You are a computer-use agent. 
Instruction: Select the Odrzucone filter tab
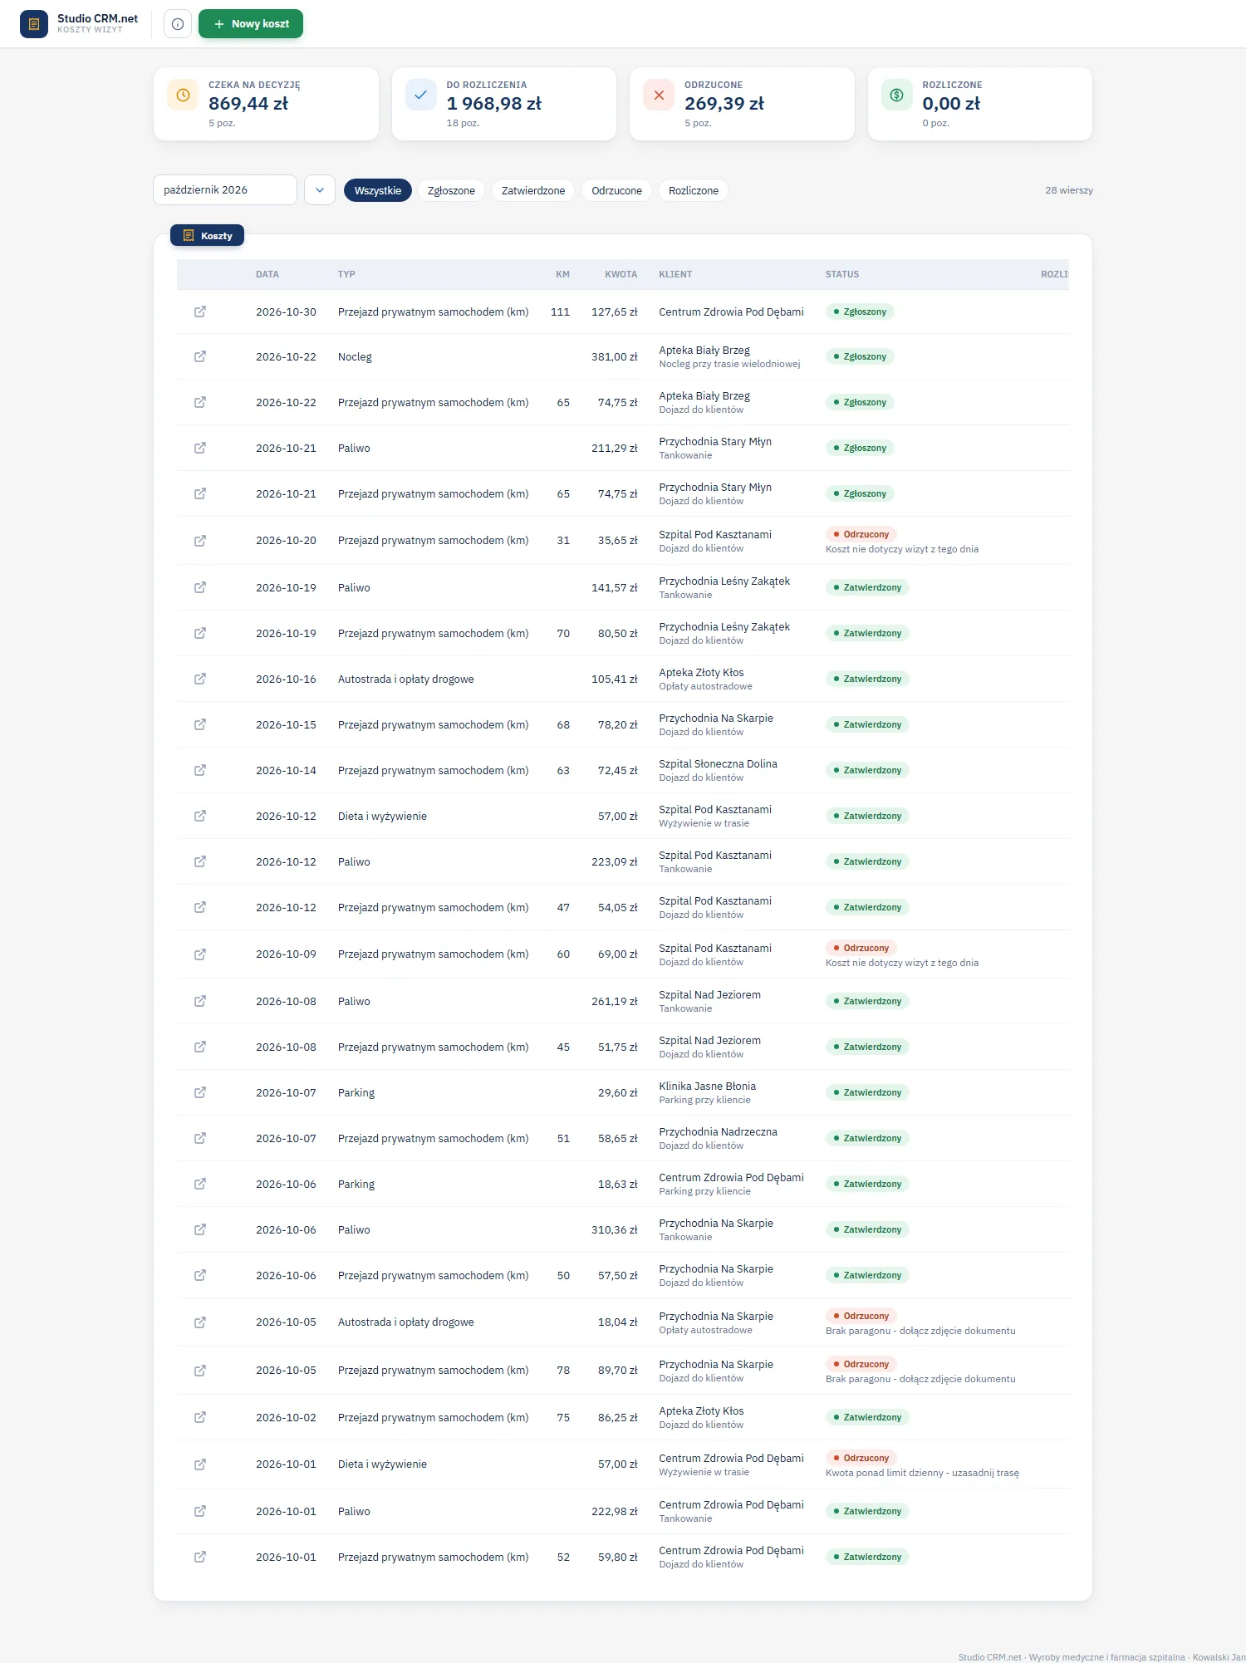point(617,190)
